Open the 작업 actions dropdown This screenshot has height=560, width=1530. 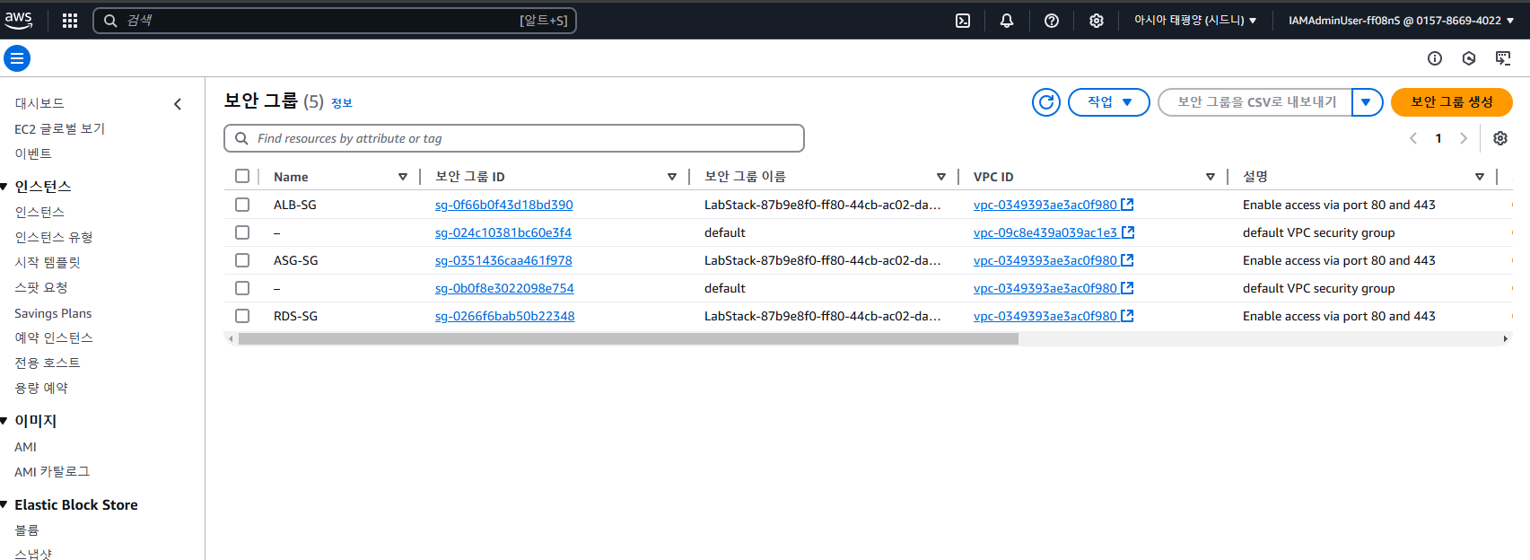(1109, 102)
